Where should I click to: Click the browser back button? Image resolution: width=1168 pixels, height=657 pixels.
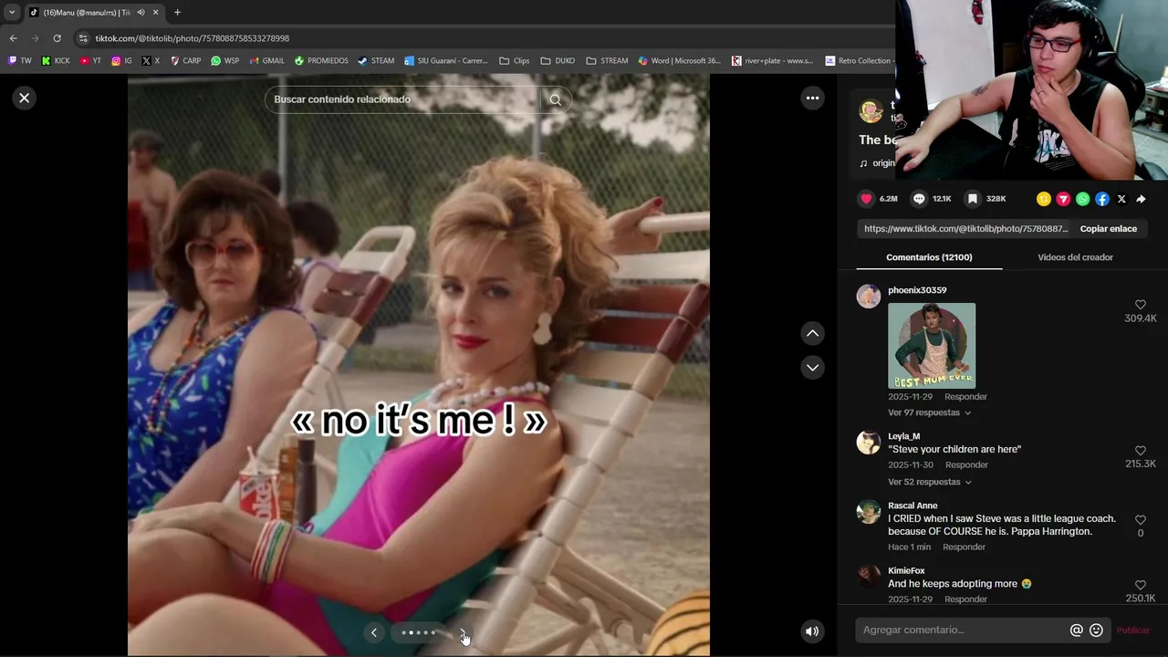(x=13, y=38)
